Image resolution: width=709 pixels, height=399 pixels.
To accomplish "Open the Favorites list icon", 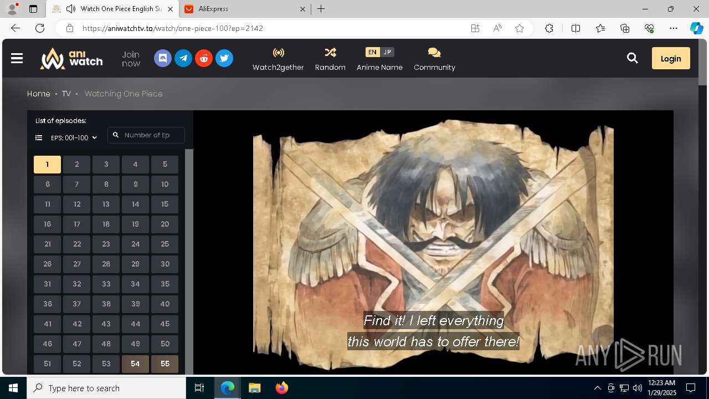I will coord(600,28).
